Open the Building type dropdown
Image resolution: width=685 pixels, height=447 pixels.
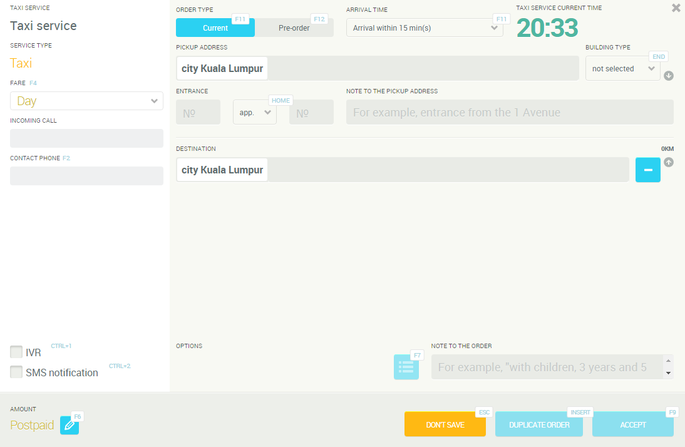(622, 68)
